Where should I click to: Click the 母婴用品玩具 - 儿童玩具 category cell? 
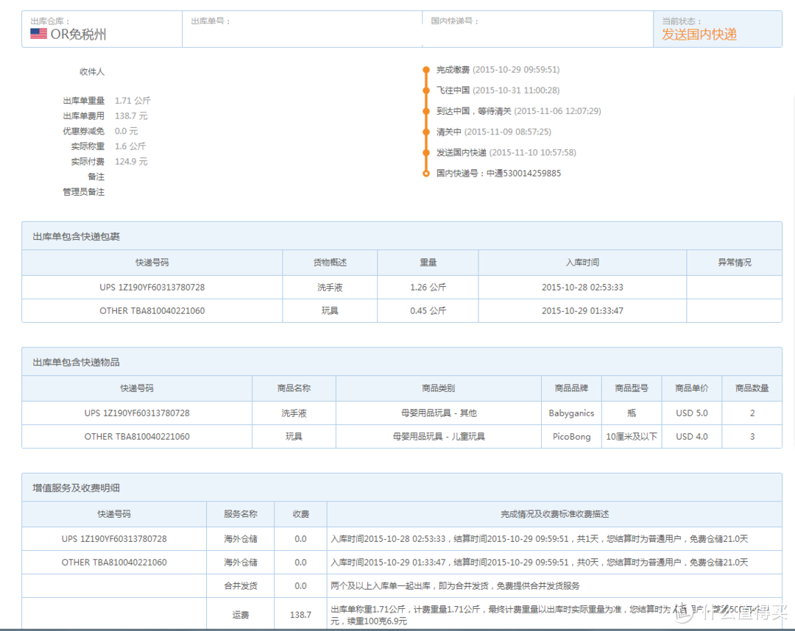(x=439, y=437)
